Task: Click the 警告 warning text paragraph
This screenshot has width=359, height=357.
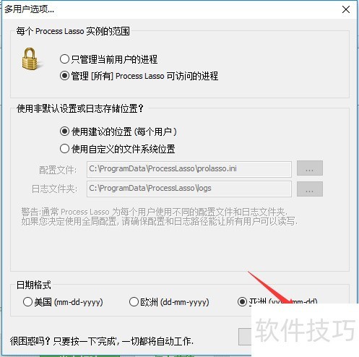Action: (x=159, y=216)
